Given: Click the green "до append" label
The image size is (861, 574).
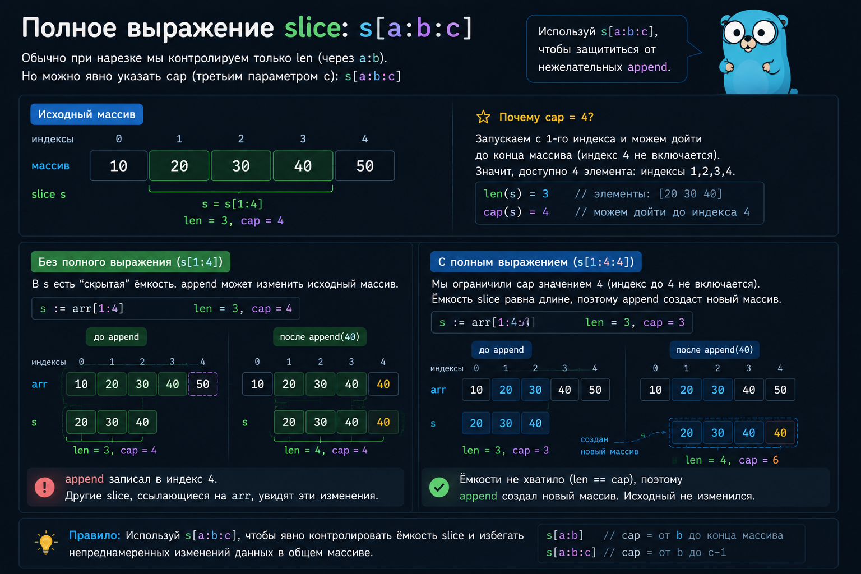Looking at the screenshot, I should (x=117, y=337).
